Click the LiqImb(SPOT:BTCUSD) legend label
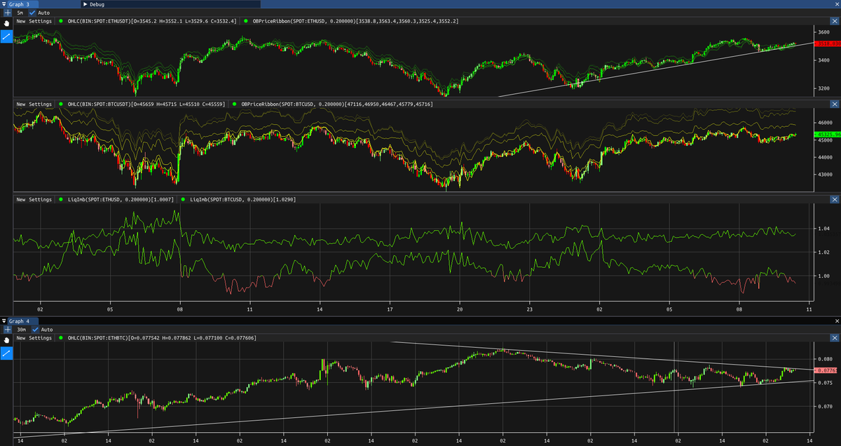This screenshot has height=446, width=841. click(242, 199)
